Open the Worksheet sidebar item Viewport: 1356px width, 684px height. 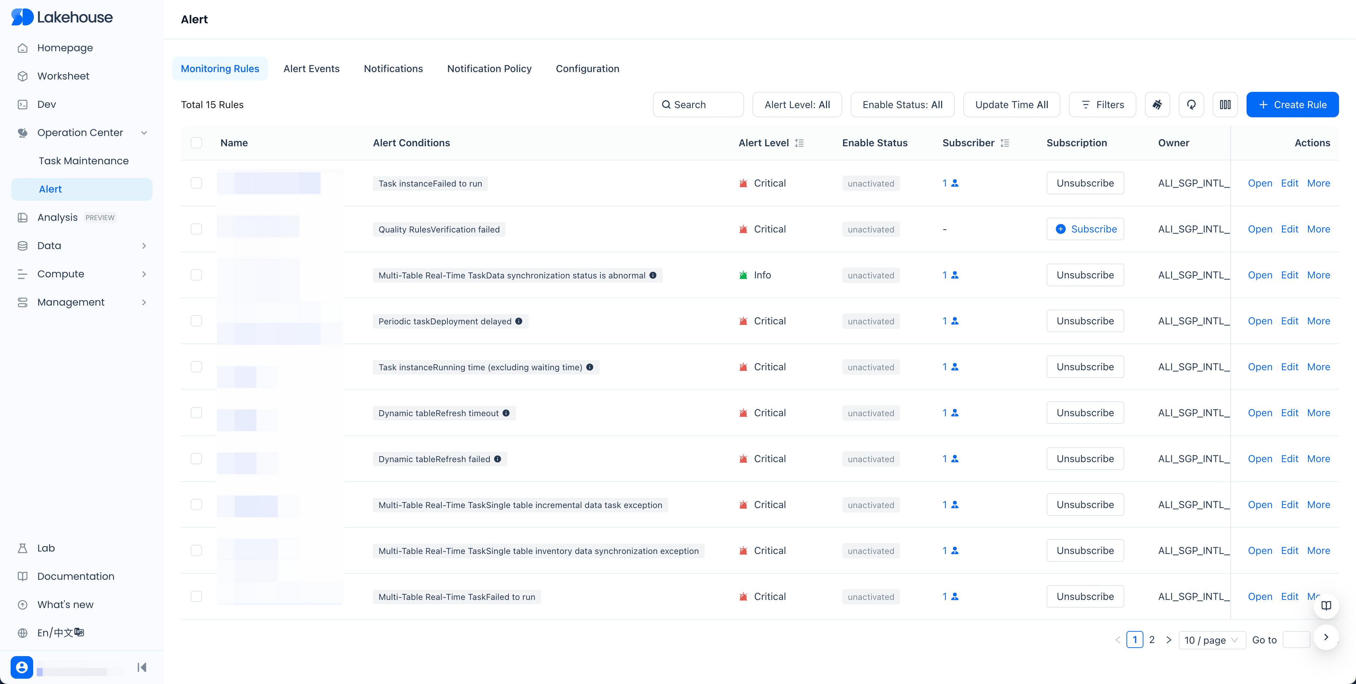pos(63,76)
